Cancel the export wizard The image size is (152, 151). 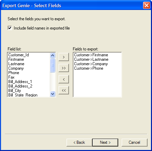click(134, 142)
